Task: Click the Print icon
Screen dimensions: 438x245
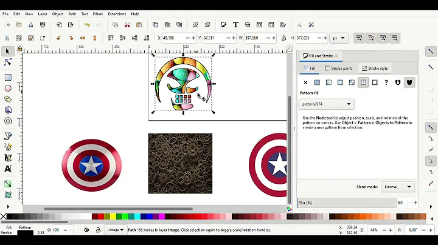Action: [x=43, y=25]
